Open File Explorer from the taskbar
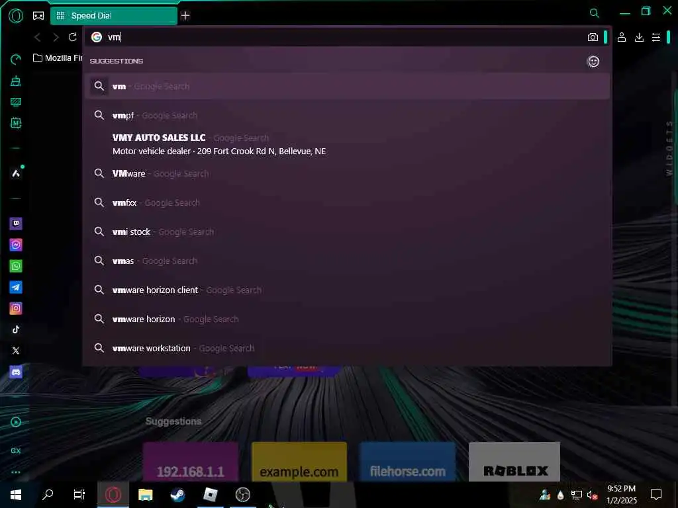This screenshot has height=508, width=678. click(x=145, y=494)
